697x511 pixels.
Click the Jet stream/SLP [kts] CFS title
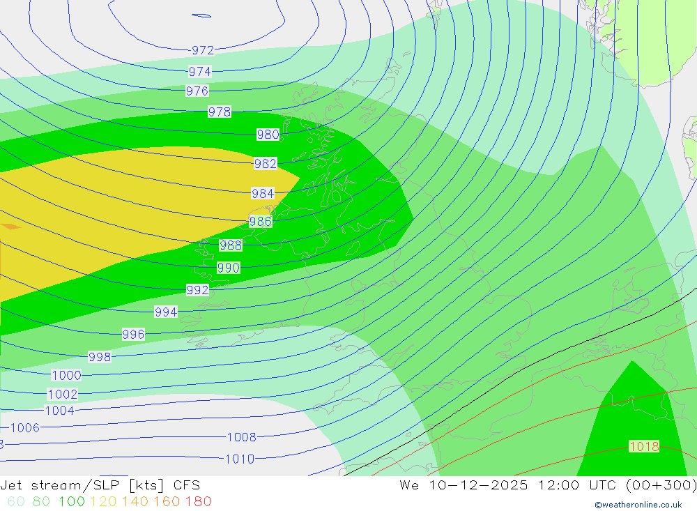coord(100,485)
